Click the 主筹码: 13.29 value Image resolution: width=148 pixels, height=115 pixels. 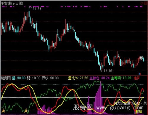[x=121, y=78]
